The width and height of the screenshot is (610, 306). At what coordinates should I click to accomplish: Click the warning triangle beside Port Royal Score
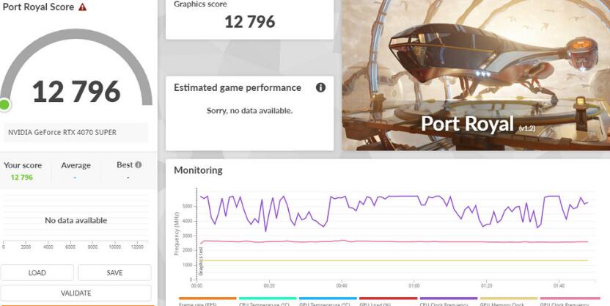click(x=82, y=7)
